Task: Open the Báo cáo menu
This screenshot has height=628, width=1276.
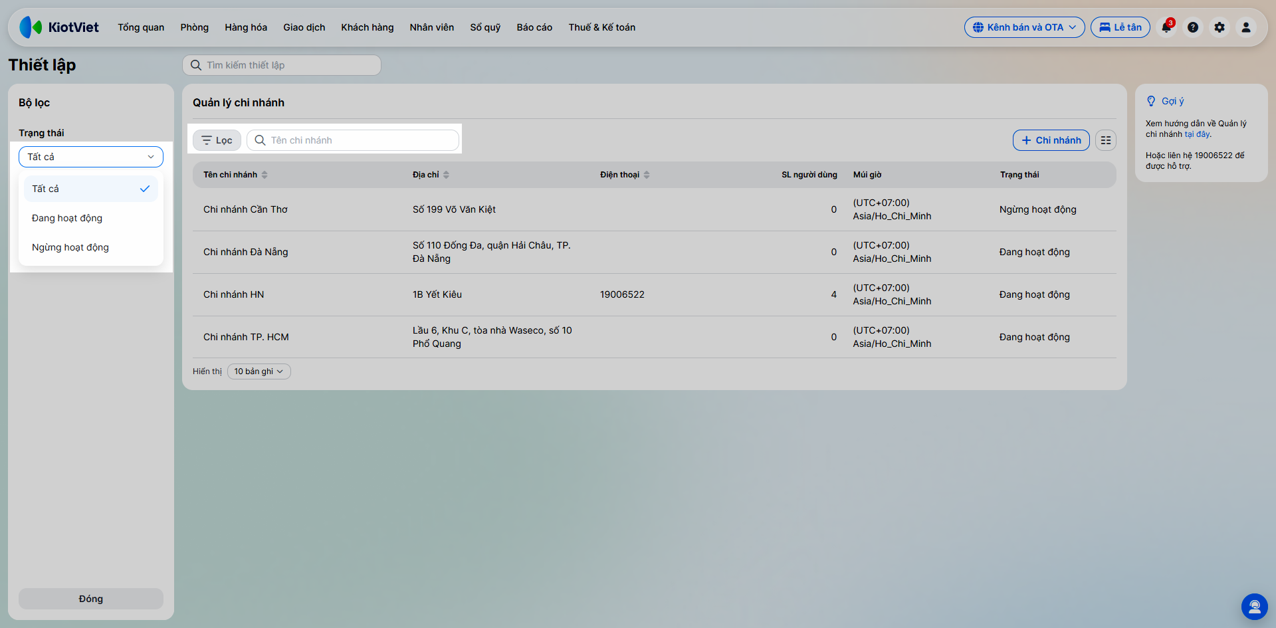Action: 534,27
